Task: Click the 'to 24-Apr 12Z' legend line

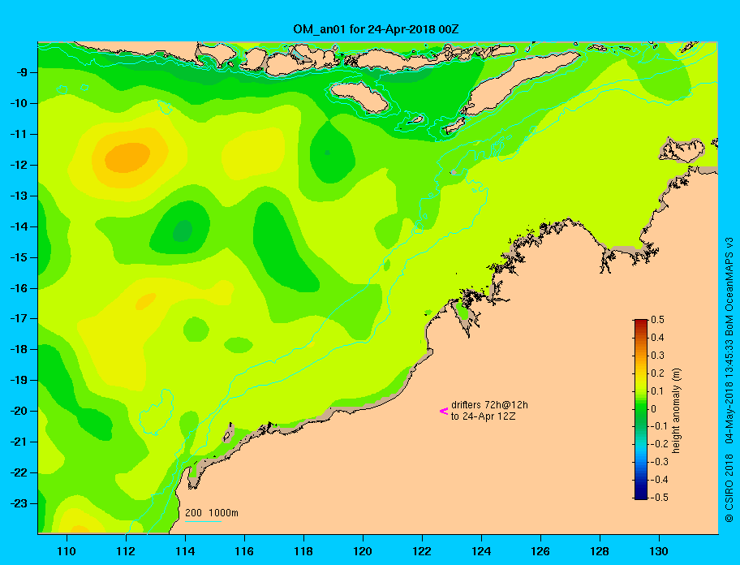Action: point(483,416)
